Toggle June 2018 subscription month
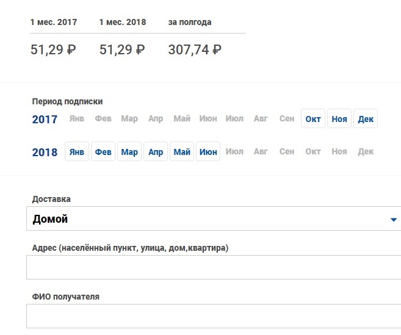Screen dimensions: 401x335 pyautogui.click(x=208, y=152)
